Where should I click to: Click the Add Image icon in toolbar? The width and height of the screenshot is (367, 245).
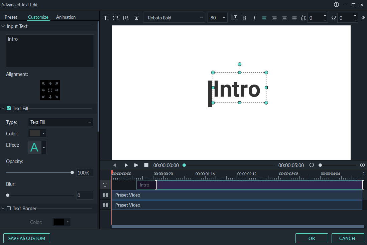tap(126, 18)
